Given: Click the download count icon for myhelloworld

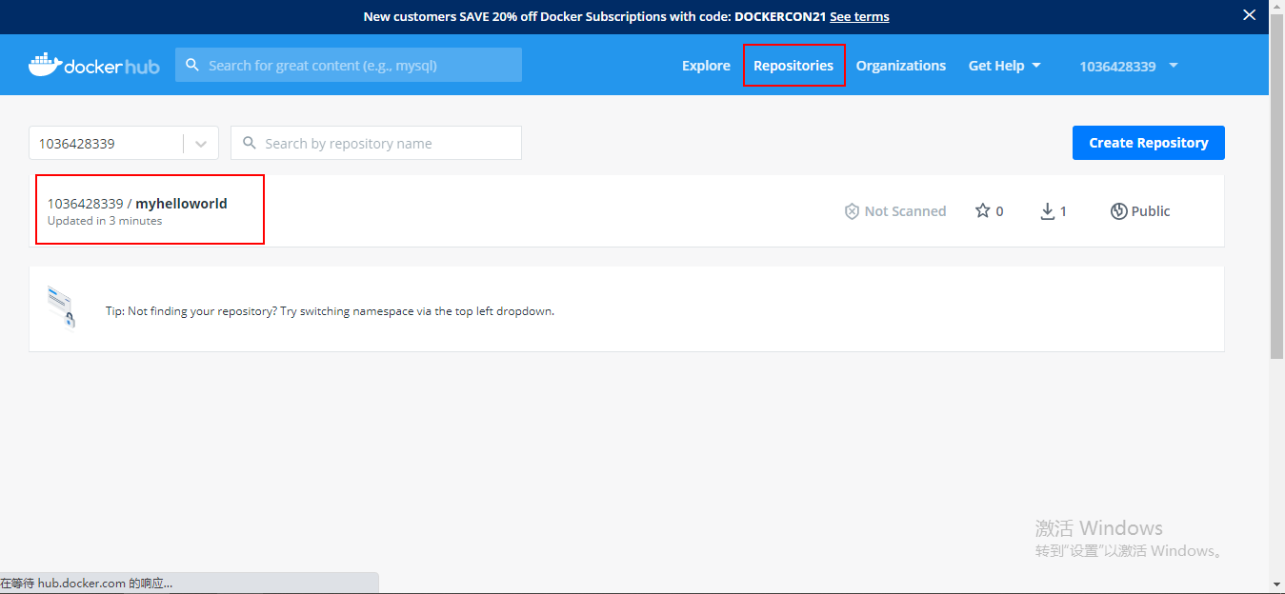Looking at the screenshot, I should click(1047, 211).
